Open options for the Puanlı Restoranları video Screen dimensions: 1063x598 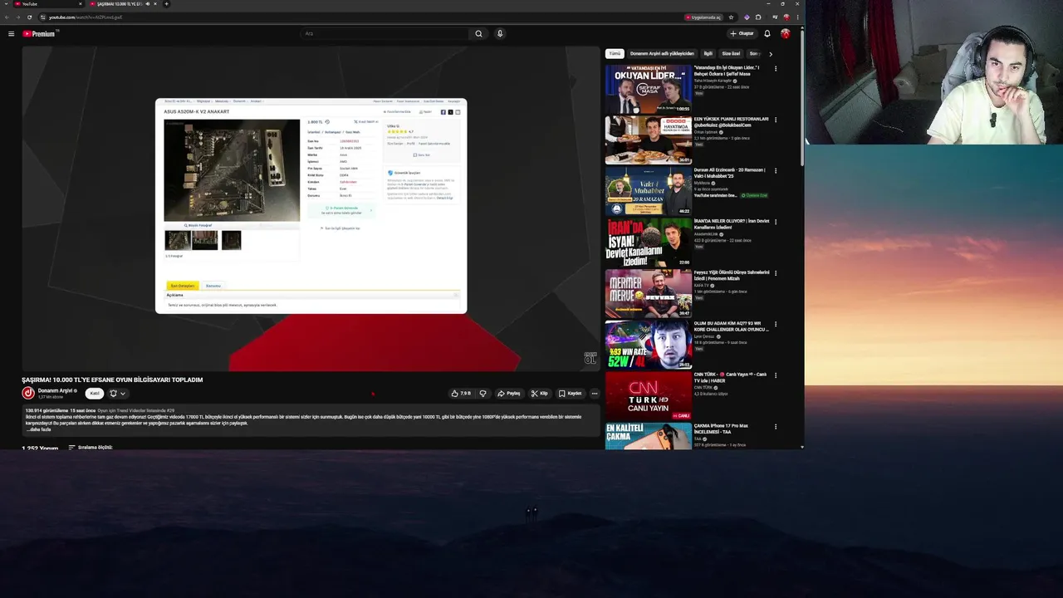(x=776, y=120)
